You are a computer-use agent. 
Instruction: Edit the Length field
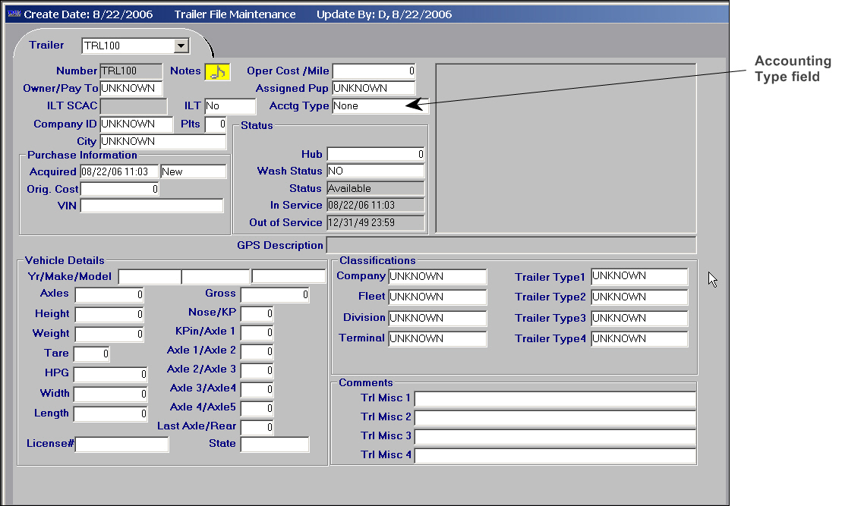pos(111,414)
